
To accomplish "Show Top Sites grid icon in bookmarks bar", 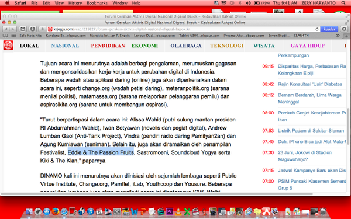I will (13, 36).
